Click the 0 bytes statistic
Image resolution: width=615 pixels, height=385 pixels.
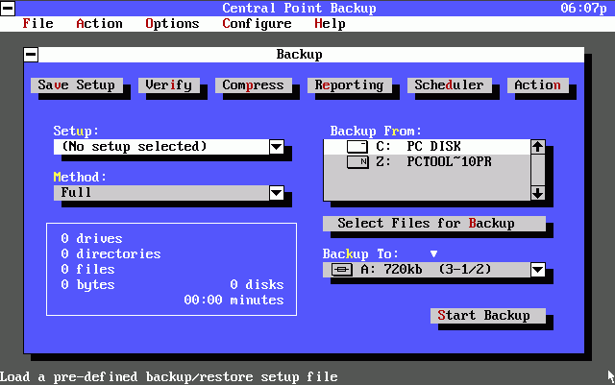87,285
